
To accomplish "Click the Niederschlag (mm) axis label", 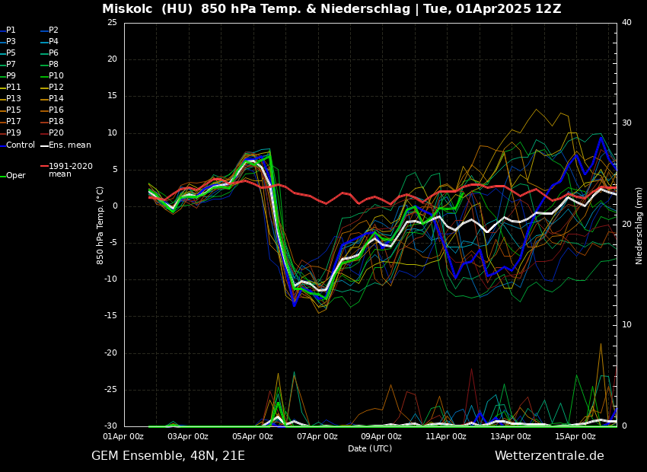I will pyautogui.click(x=639, y=225).
